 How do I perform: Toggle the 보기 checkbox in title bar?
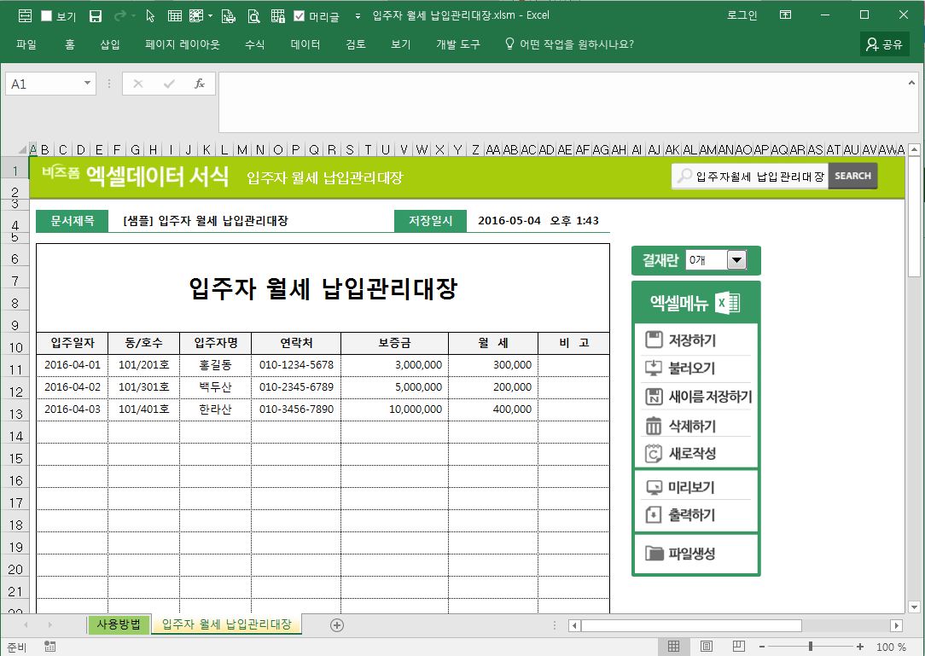tap(46, 15)
